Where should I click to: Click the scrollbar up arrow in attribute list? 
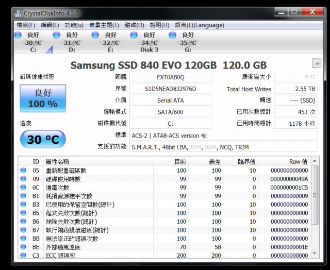tap(315, 161)
